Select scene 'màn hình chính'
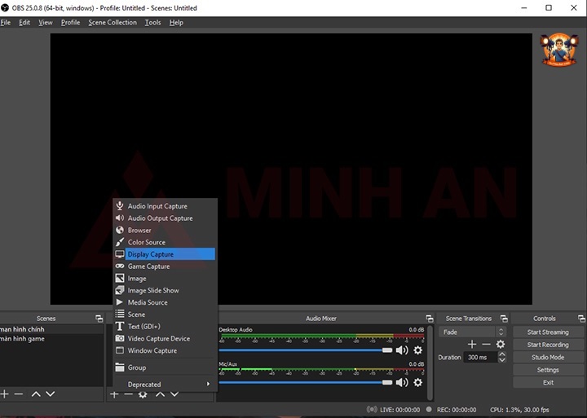The image size is (587, 418). tap(51, 329)
